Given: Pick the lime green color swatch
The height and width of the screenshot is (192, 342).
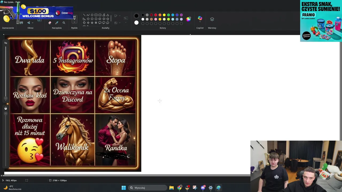Looking at the screenshot, I should pos(168,19).
